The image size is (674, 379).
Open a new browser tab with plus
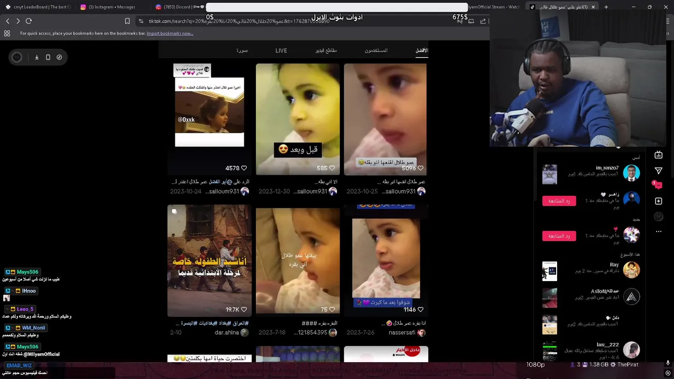606,7
